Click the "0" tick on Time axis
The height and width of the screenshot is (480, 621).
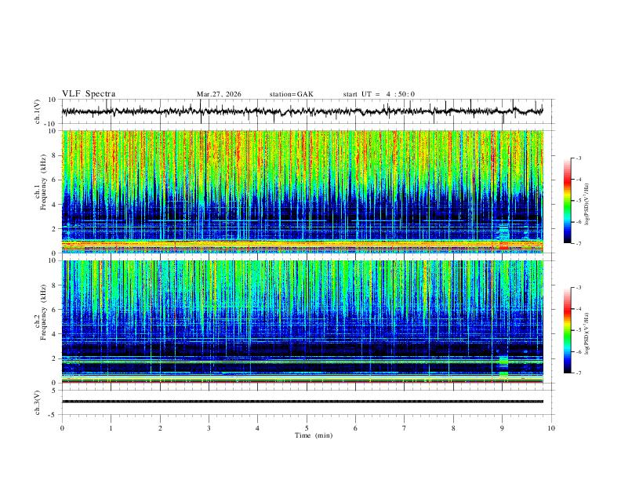pyautogui.click(x=62, y=428)
